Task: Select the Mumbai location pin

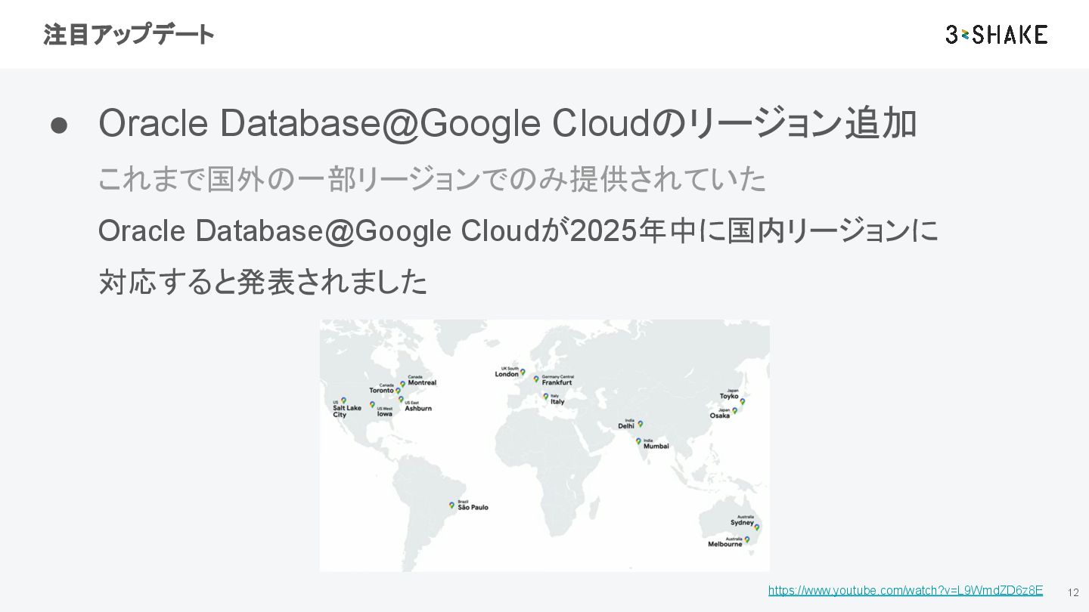Action: pos(638,440)
